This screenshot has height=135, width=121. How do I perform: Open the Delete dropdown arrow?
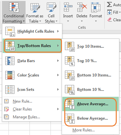[x=82, y=21]
